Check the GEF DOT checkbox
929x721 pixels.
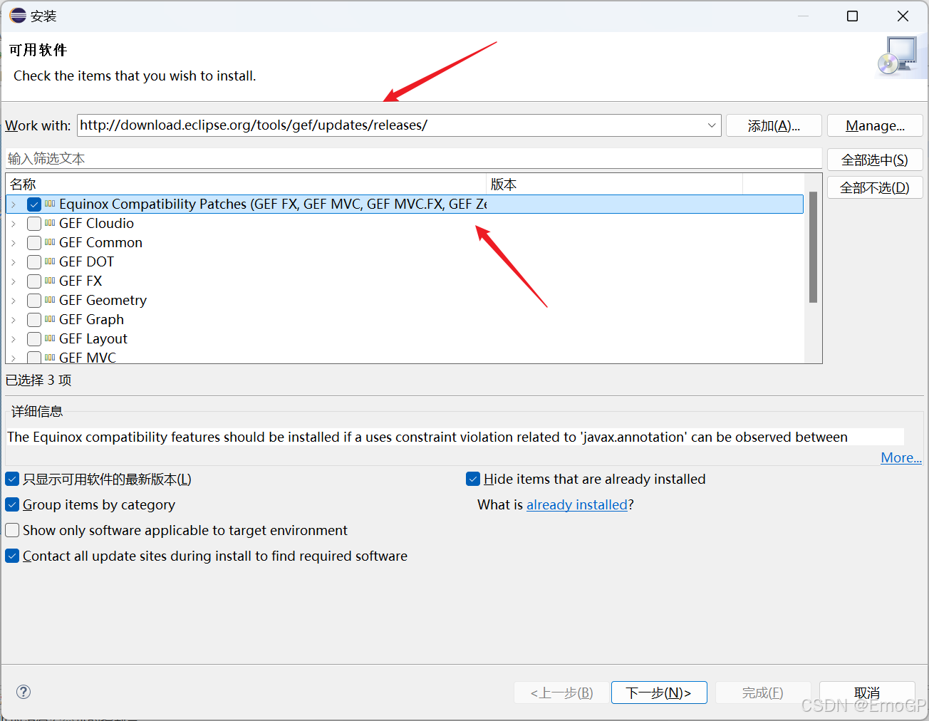point(34,262)
